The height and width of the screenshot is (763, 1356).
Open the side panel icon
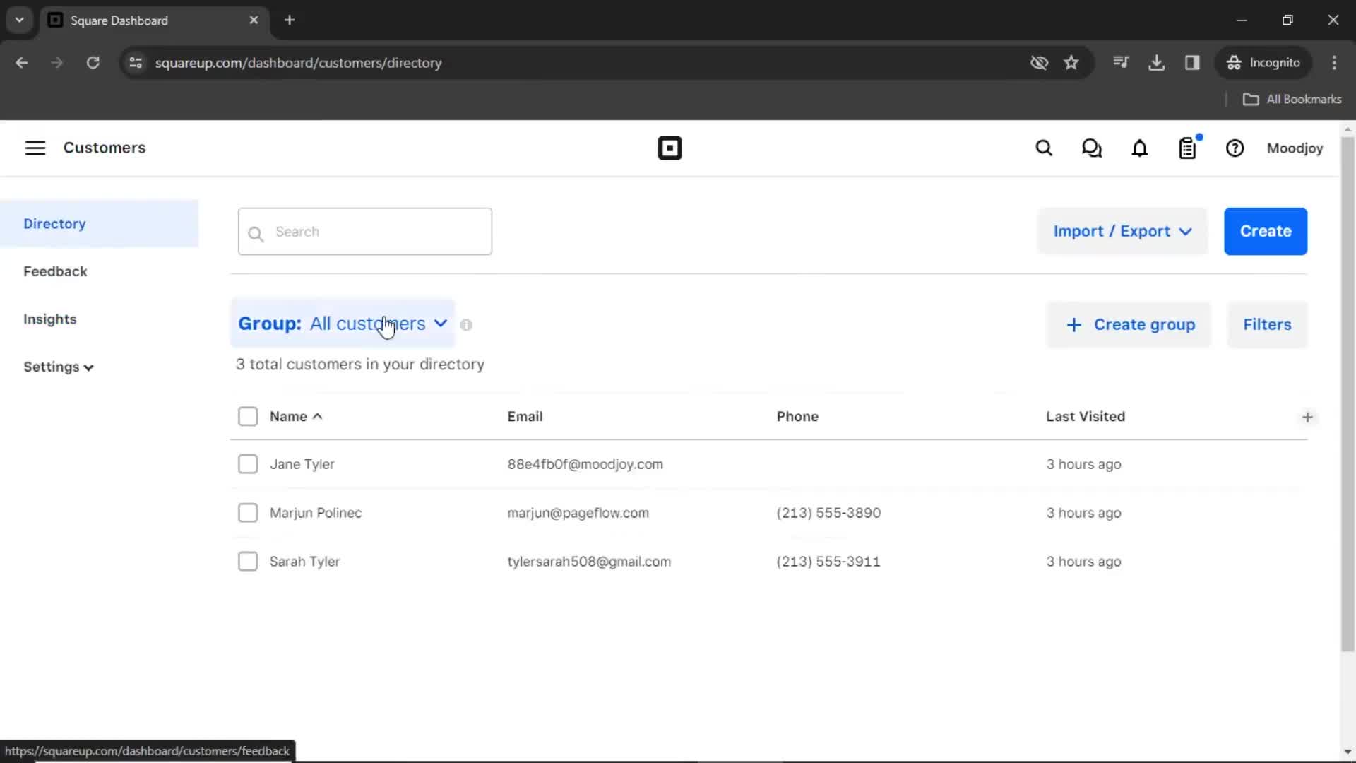pos(1192,63)
